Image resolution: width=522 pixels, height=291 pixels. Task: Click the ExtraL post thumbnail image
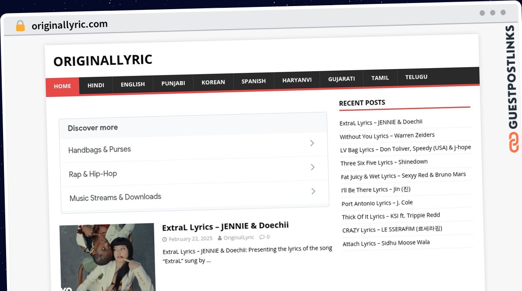click(x=107, y=257)
